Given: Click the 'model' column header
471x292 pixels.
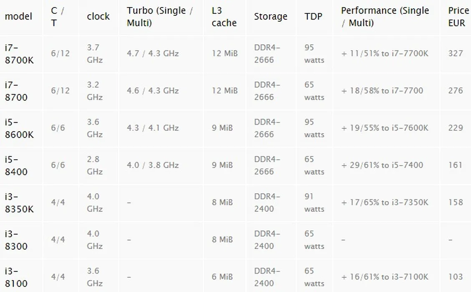Looking at the screenshot, I should pos(19,16).
